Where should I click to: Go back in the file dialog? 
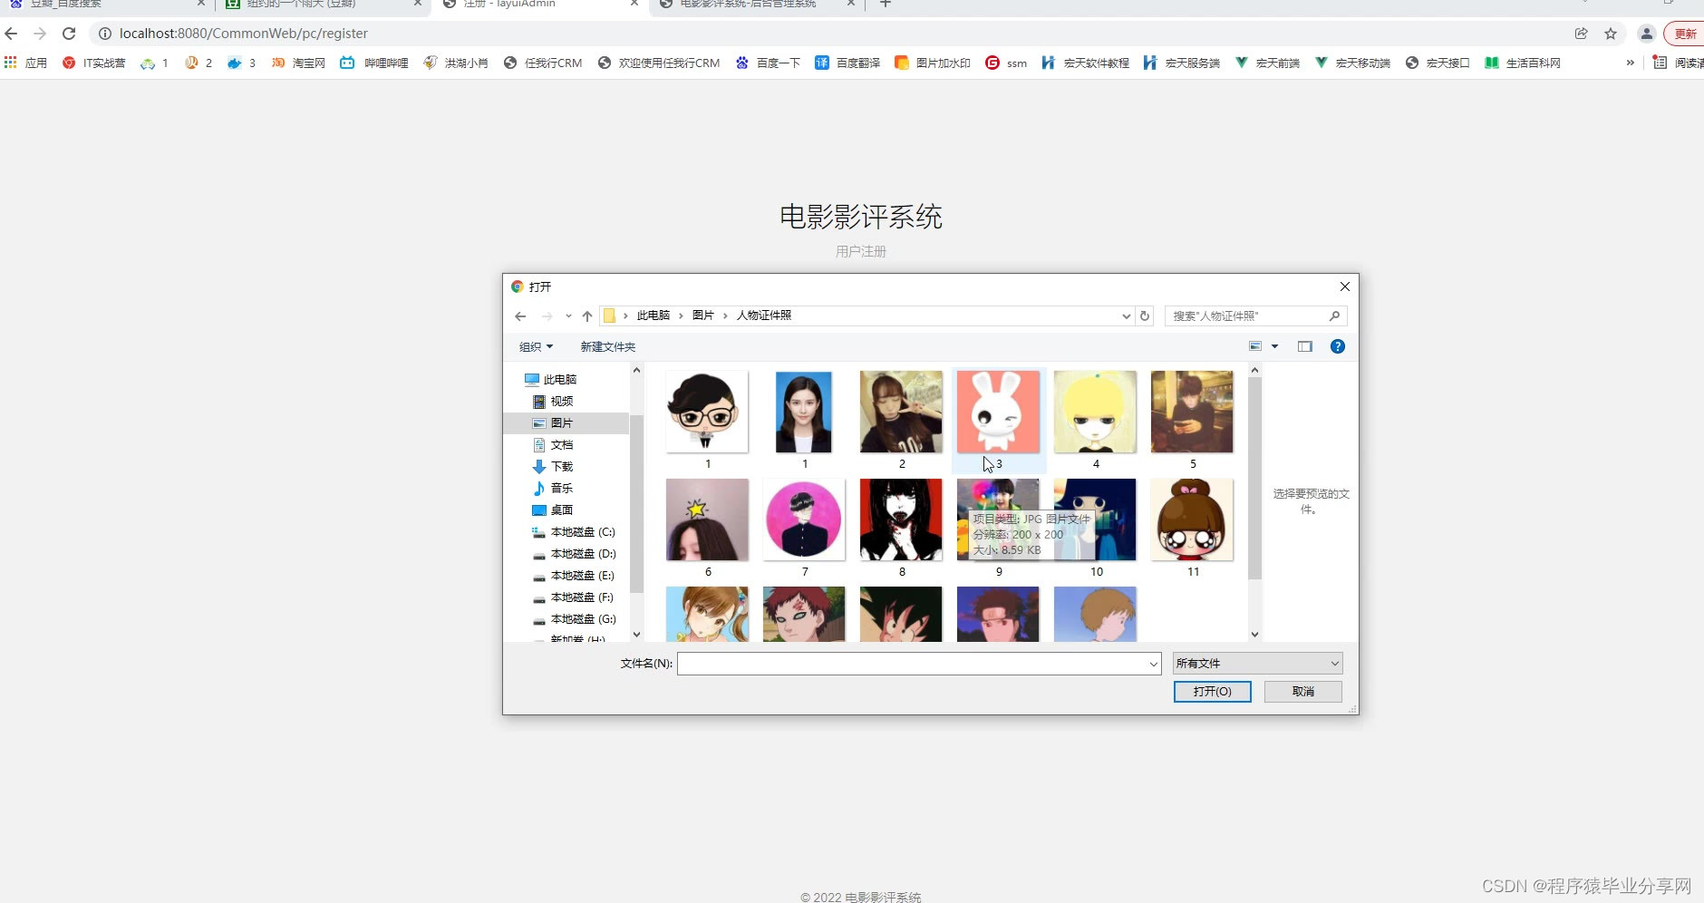tap(520, 316)
